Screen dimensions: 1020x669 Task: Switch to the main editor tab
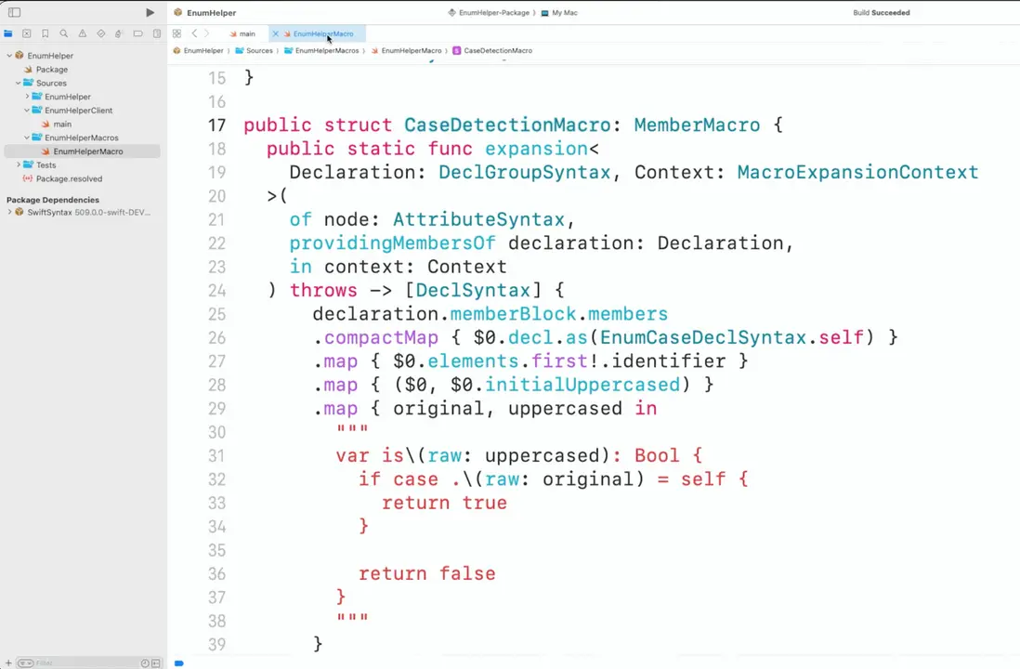[242, 33]
